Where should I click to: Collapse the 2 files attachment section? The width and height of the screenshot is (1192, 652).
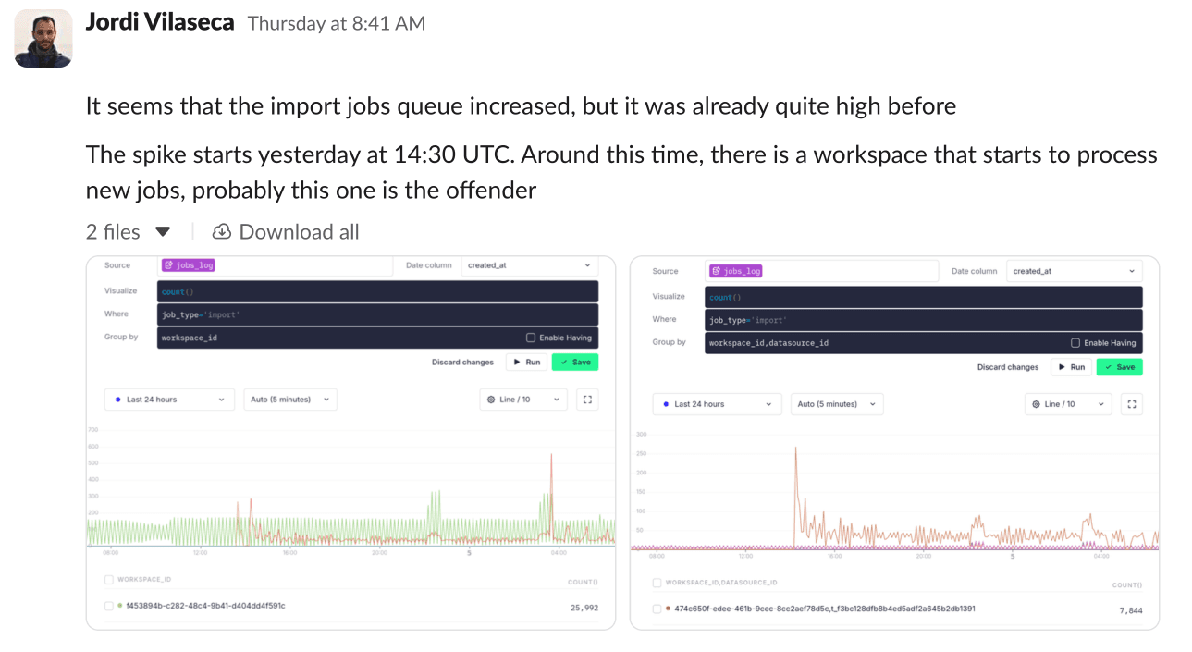[x=163, y=231]
